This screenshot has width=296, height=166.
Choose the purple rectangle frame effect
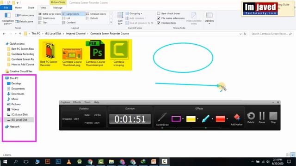tap(176, 119)
